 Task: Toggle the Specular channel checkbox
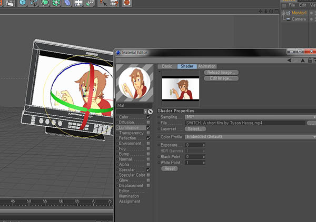[x=149, y=170]
